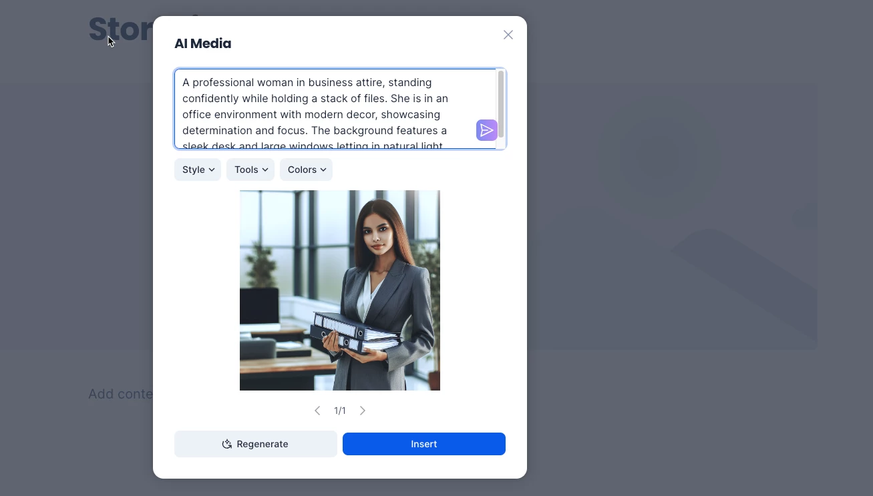The height and width of the screenshot is (496, 873).
Task: Open the Colors dropdown
Action: tap(306, 170)
